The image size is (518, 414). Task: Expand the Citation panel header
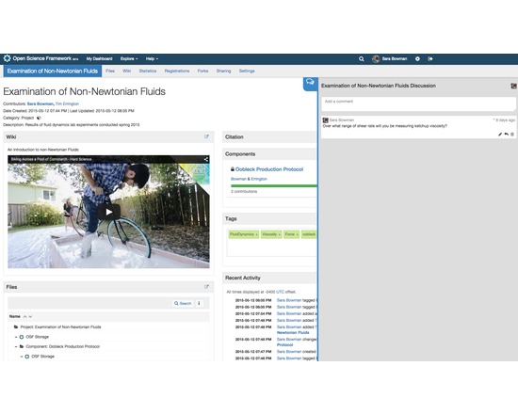269,136
